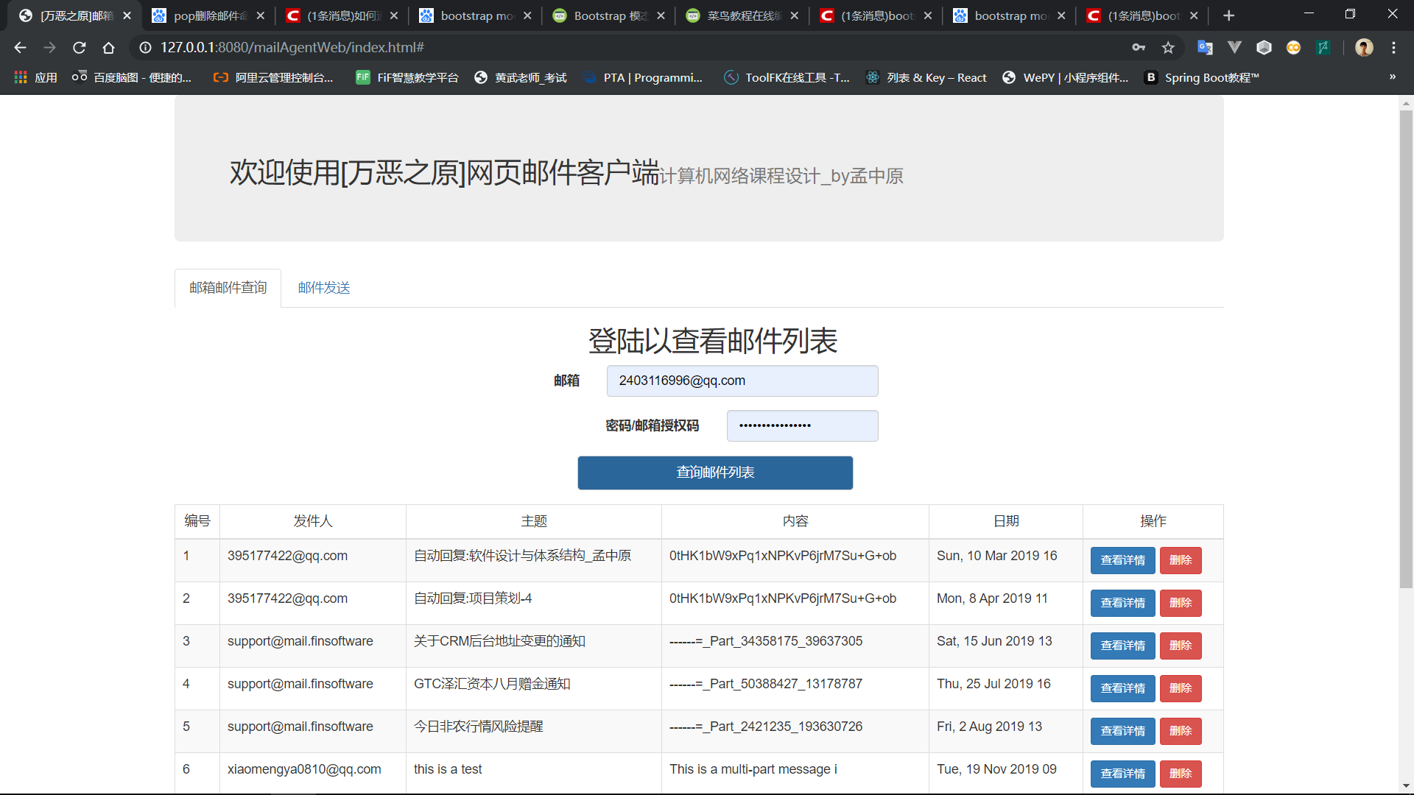1414x795 pixels.
Task: Focus the 密码/邮箱授权码 password field
Action: (802, 425)
